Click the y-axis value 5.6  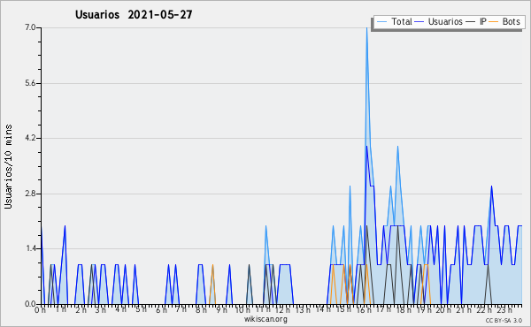coord(30,83)
